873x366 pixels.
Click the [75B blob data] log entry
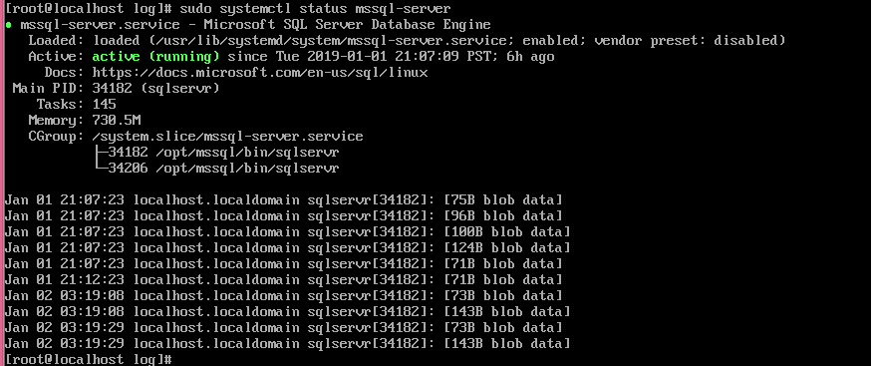(503, 200)
